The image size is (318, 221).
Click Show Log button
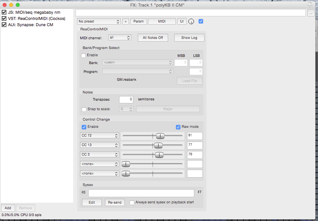(189, 38)
